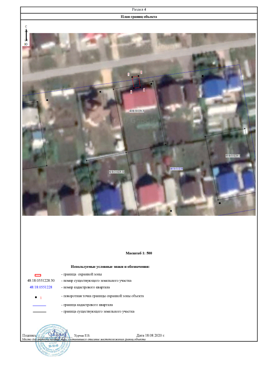Viewport: 261px width, 370px height.
Task: Click the 'Подпись' signature label
Action: pyautogui.click(x=30, y=335)
